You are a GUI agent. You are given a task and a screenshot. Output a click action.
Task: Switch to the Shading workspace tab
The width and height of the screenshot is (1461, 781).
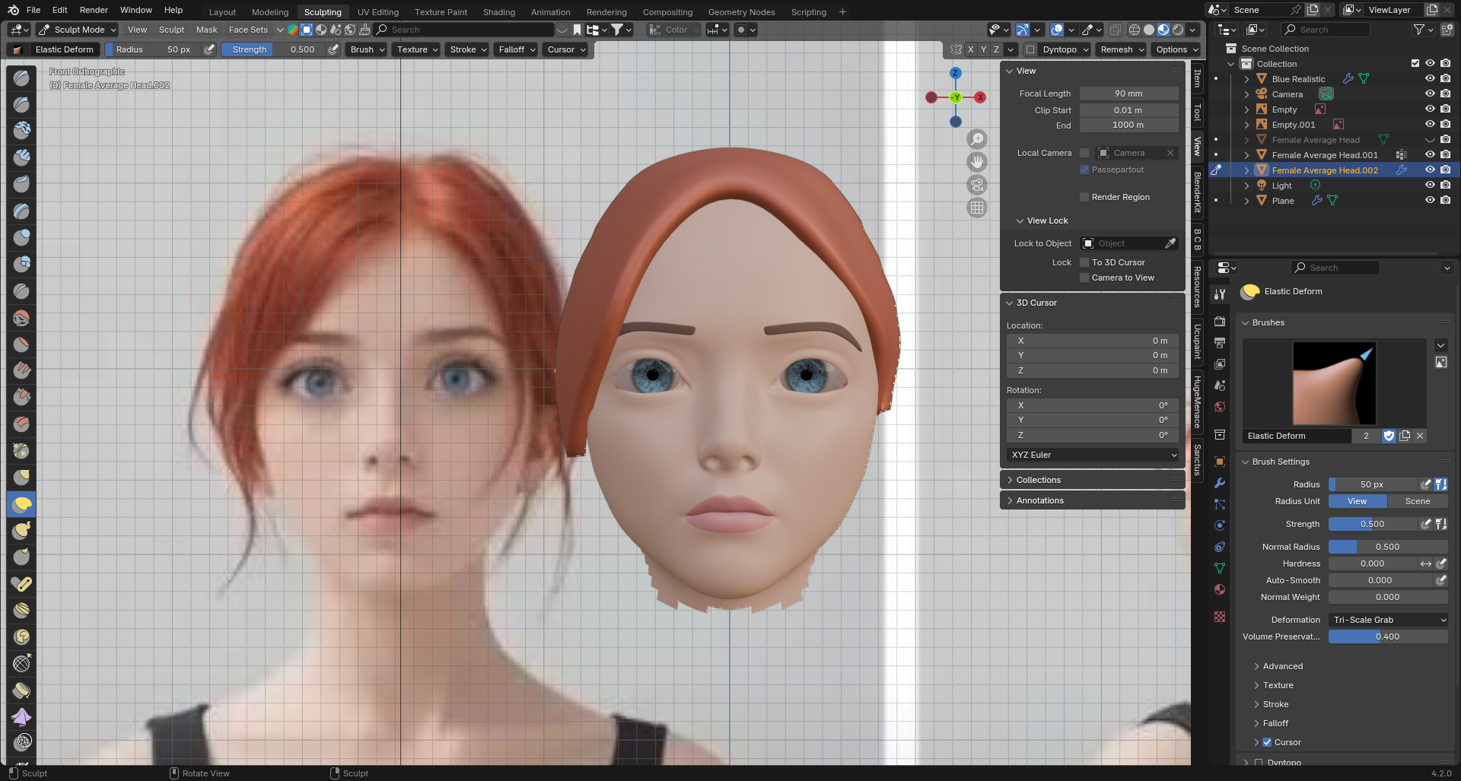click(499, 12)
